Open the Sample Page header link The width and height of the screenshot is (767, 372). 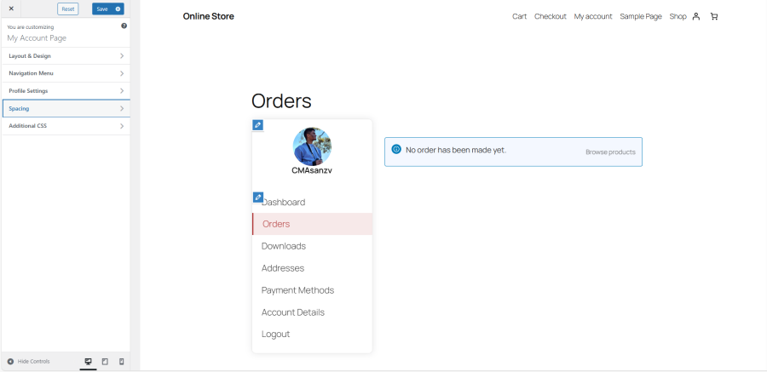(x=641, y=16)
